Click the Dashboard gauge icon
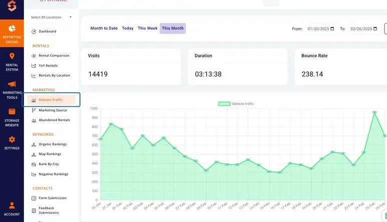The image size is (387, 222). pos(34,31)
